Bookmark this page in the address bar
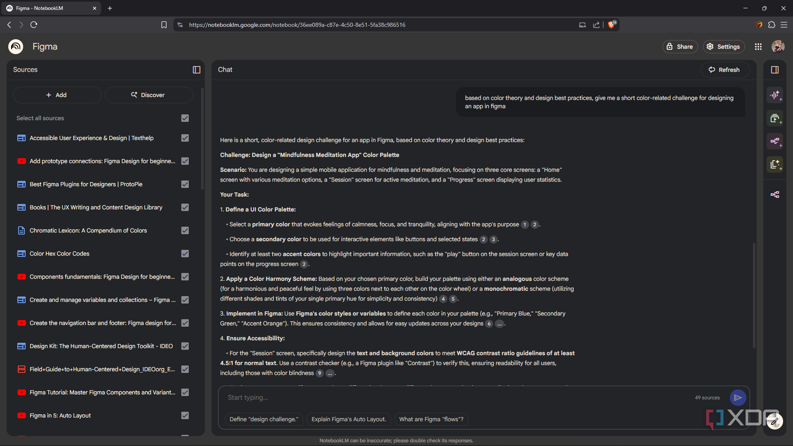The height and width of the screenshot is (446, 793). click(x=164, y=25)
